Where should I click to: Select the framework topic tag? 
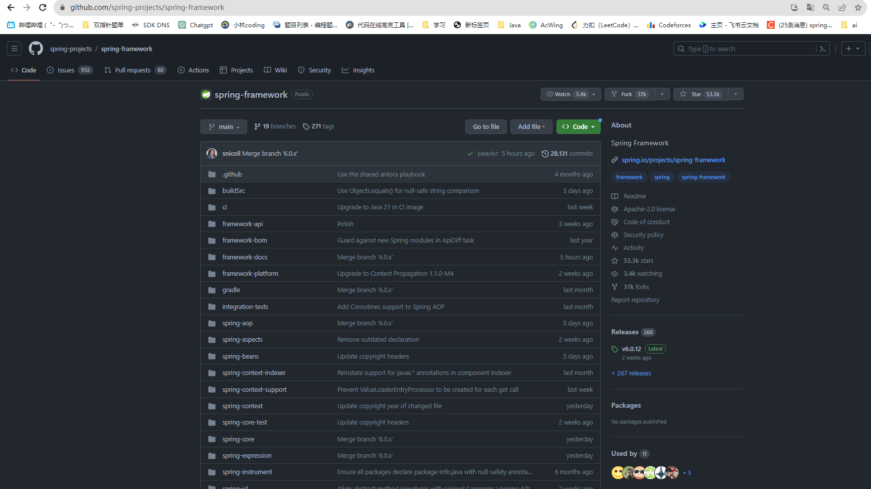(629, 177)
